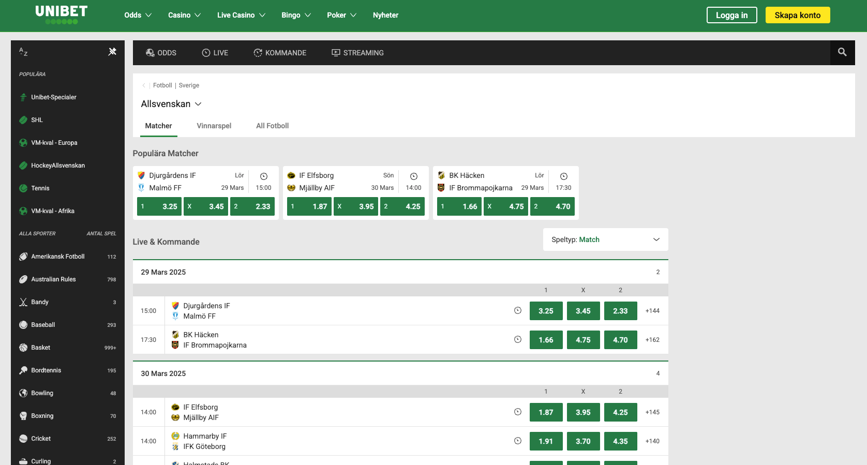Switch to the STREAMING tab
The image size is (867, 465).
click(357, 53)
